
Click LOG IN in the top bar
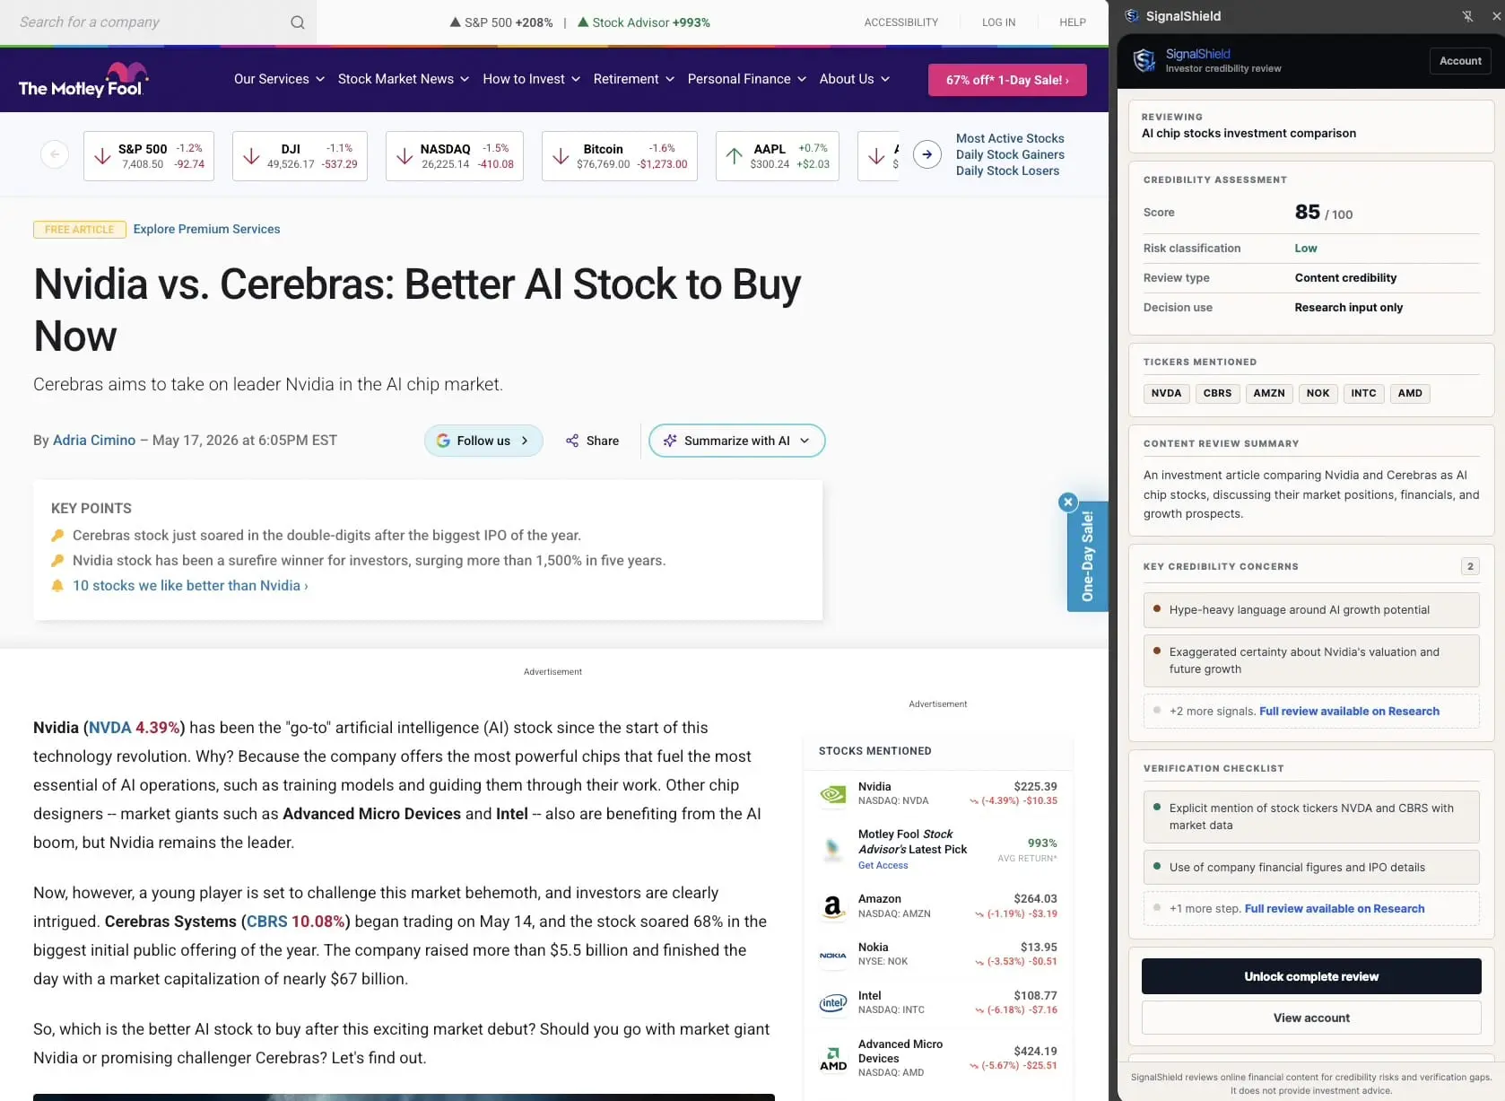tap(998, 22)
